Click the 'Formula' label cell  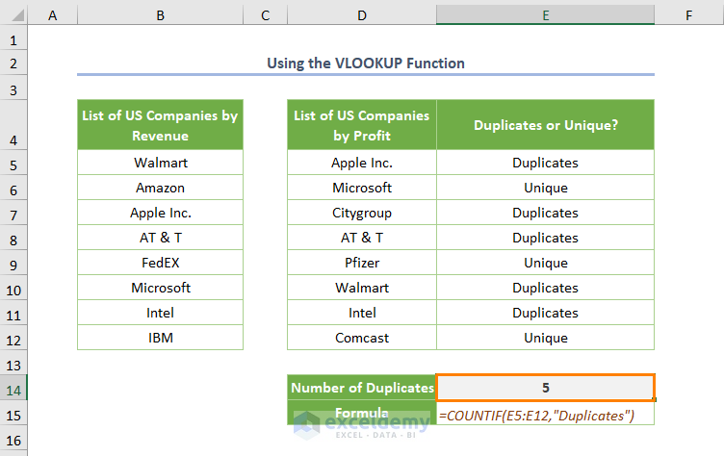(362, 413)
